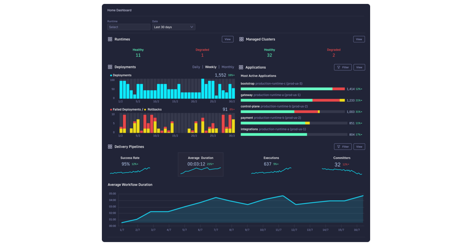Click the bootstrap application progress bar
Screen dimensions: 472x246
point(293,89)
